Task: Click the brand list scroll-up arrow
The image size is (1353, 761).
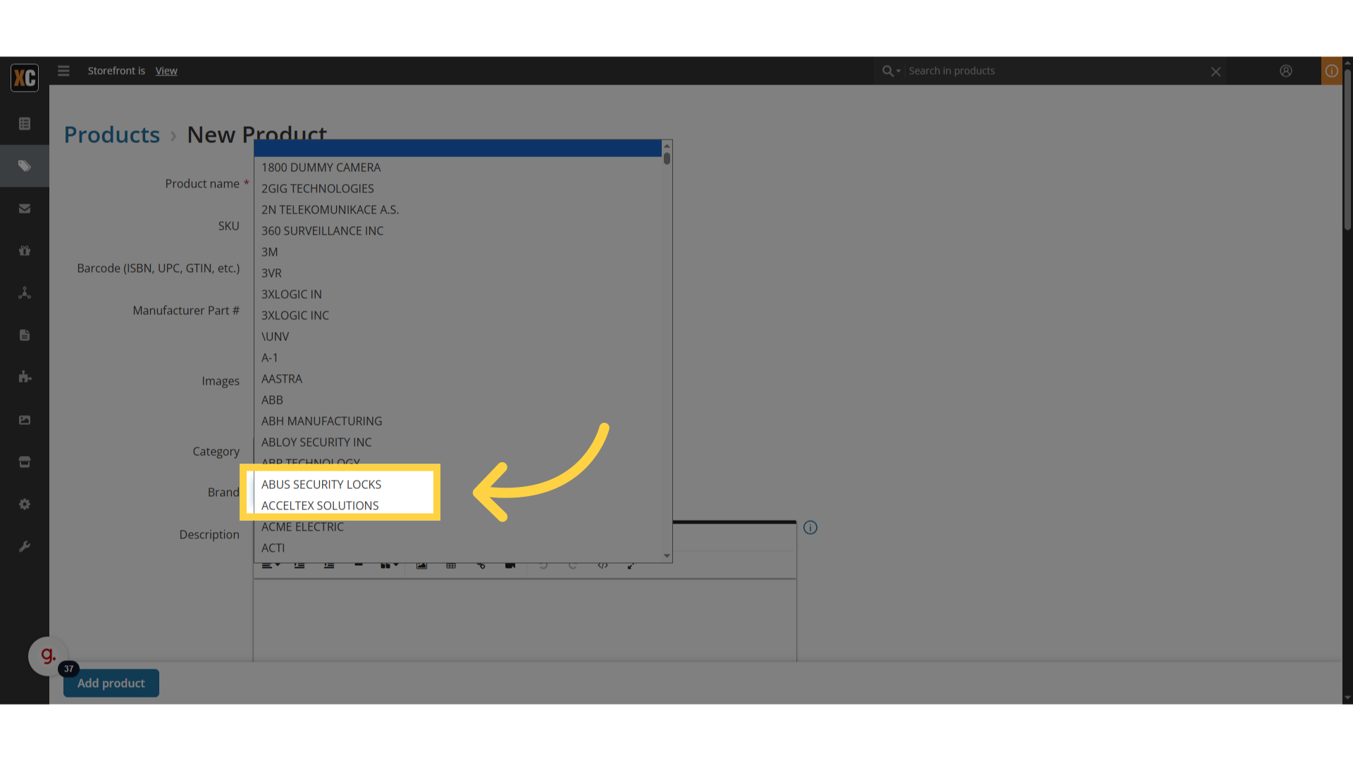Action: coord(667,146)
